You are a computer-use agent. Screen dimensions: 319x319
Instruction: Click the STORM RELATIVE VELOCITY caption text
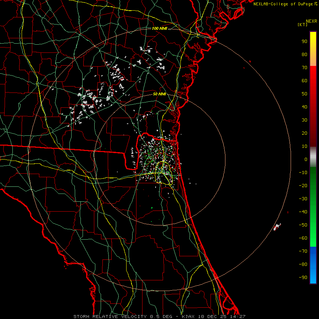tap(110, 317)
